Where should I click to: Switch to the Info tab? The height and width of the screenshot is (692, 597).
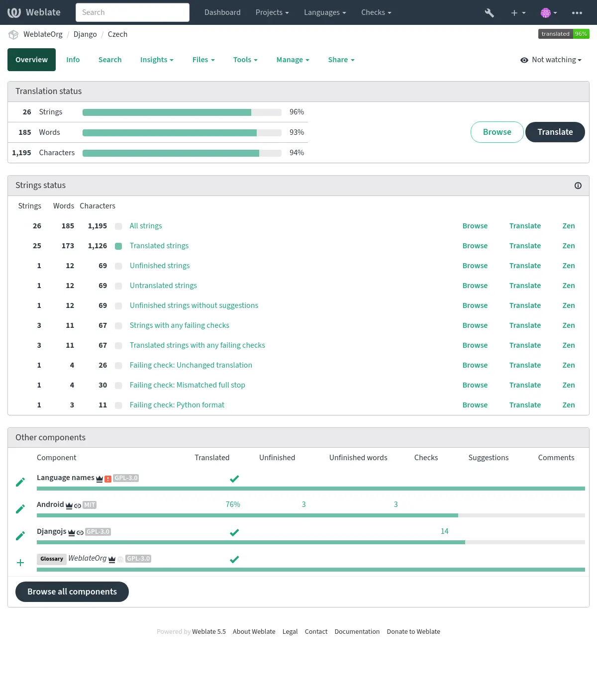pos(73,60)
